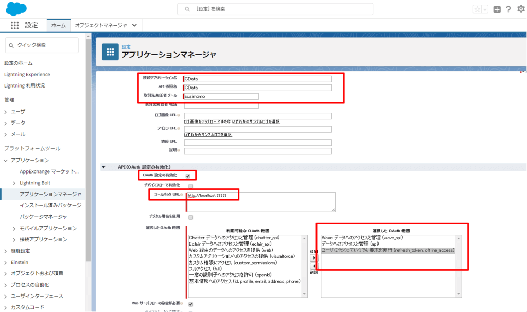Open the help question mark icon
This screenshot has height=312, width=527.
coord(508,9)
